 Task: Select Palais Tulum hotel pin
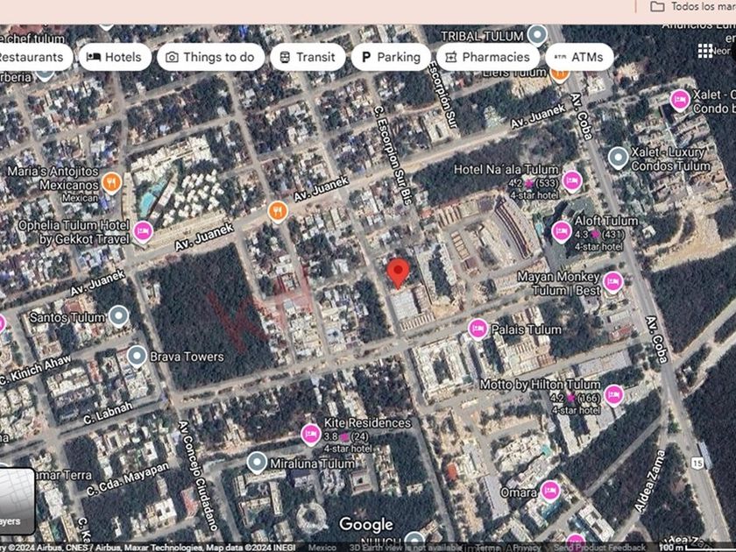[x=478, y=329]
